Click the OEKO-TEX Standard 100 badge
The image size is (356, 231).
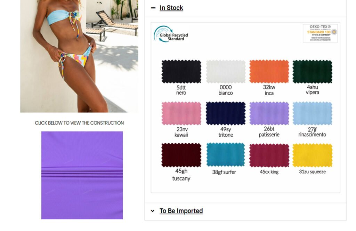320,33
